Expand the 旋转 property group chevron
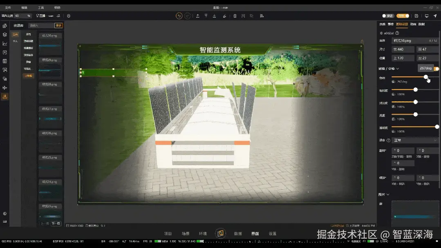441x248 pixels. click(387, 150)
